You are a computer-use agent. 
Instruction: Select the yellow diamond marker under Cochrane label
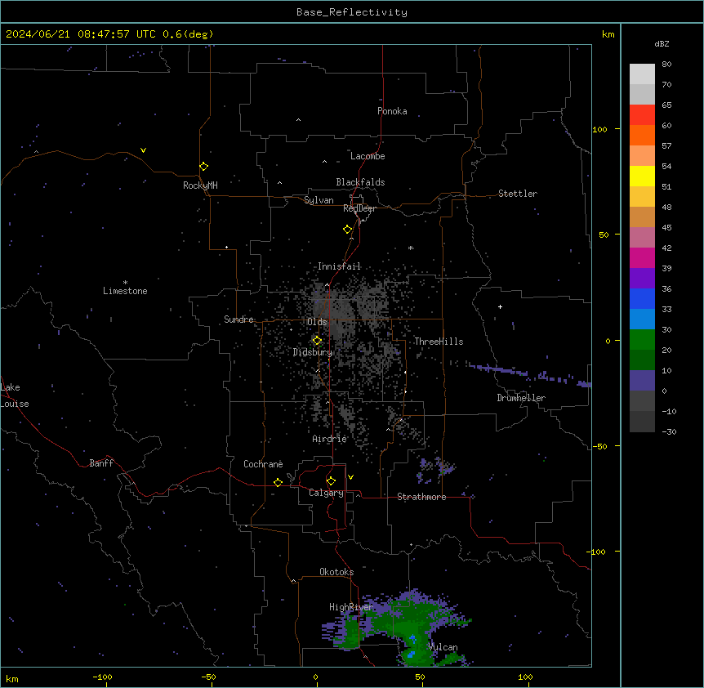point(278,482)
